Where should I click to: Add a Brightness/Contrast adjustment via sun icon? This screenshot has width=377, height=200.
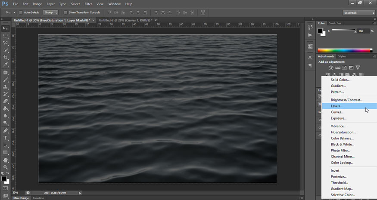coord(331,68)
